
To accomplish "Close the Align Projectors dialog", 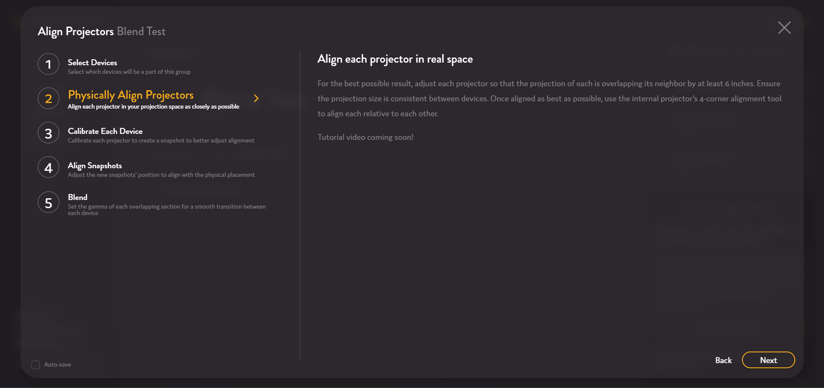I will click(784, 28).
